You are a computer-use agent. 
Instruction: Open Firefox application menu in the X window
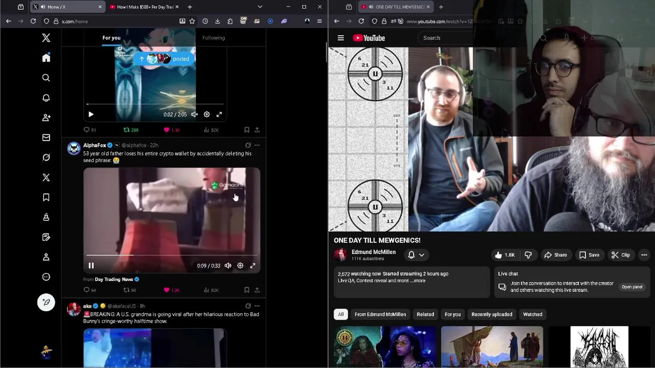pyautogui.click(x=319, y=21)
